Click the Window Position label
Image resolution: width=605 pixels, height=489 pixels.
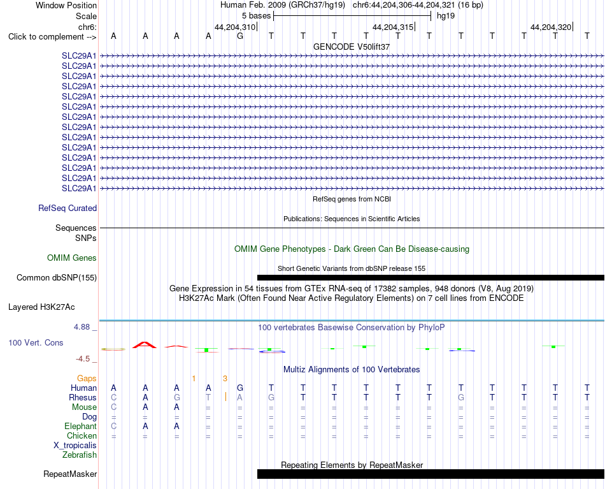(x=66, y=5)
